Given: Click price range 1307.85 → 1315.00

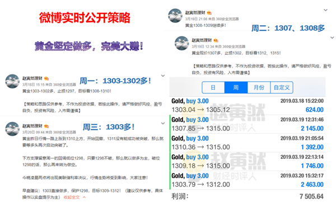Looking at the screenshot, I should click(x=200, y=129).
